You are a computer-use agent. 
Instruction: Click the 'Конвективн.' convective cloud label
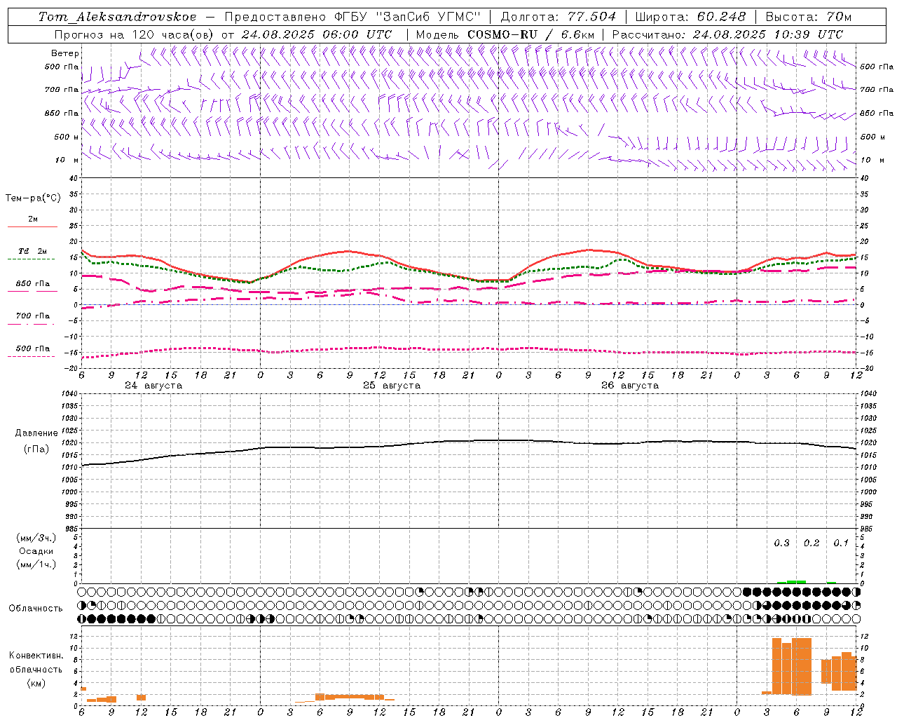click(36, 656)
